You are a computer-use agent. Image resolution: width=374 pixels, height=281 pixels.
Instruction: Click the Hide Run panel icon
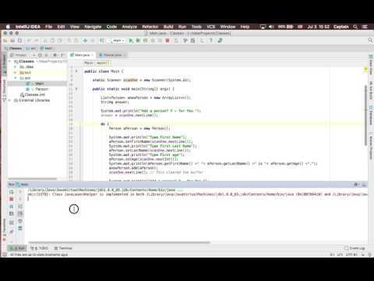click(x=365, y=184)
